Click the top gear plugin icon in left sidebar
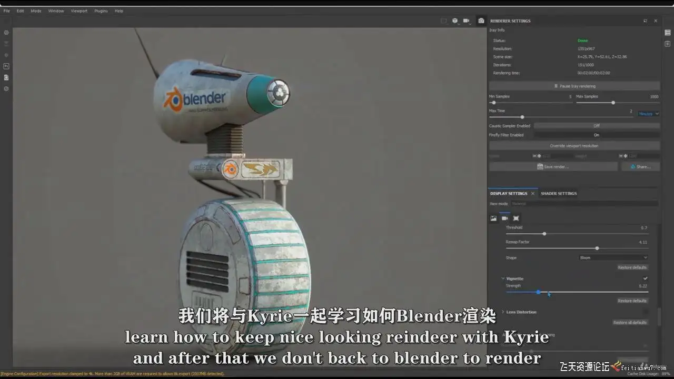Viewport: 674px width, 379px height. tap(6, 33)
